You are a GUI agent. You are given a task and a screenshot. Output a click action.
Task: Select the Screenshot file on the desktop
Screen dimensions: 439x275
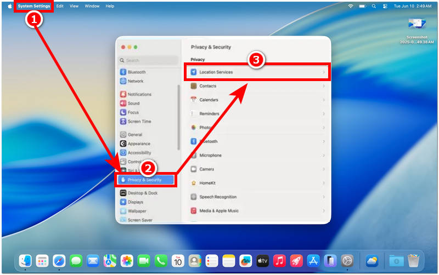[x=417, y=31]
